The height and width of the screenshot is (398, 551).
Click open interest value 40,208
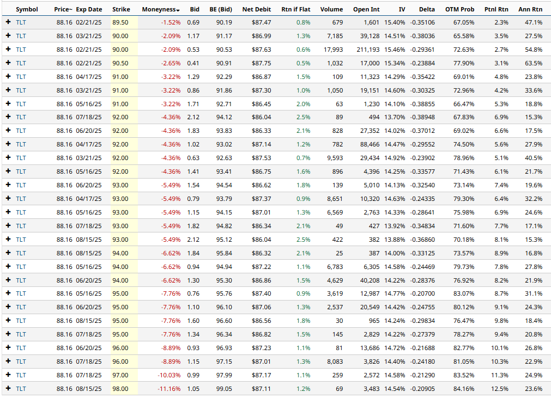pos(370,280)
